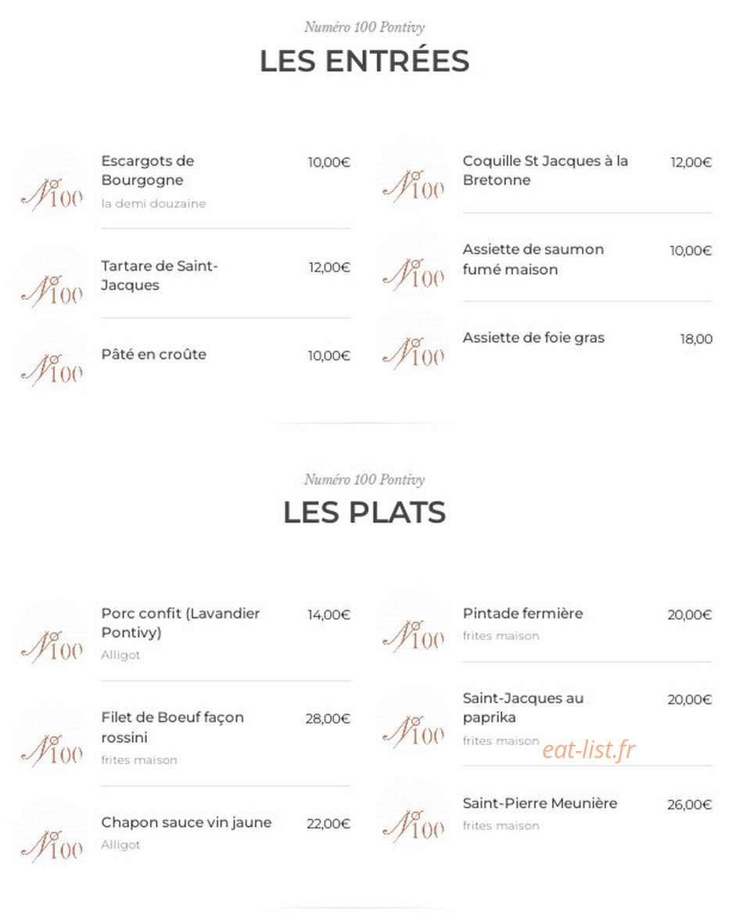Viewport: 743px width, 913px height.
Task: Click Numéro 100 Pontivy above LES PLATS
Action: (364, 480)
